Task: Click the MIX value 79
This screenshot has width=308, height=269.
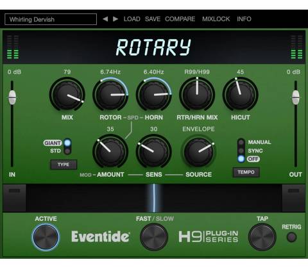Action: pyautogui.click(x=67, y=72)
